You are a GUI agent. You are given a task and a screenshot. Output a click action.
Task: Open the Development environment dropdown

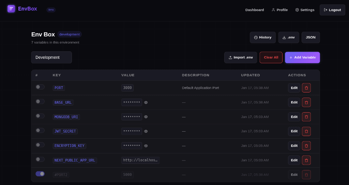(x=51, y=57)
